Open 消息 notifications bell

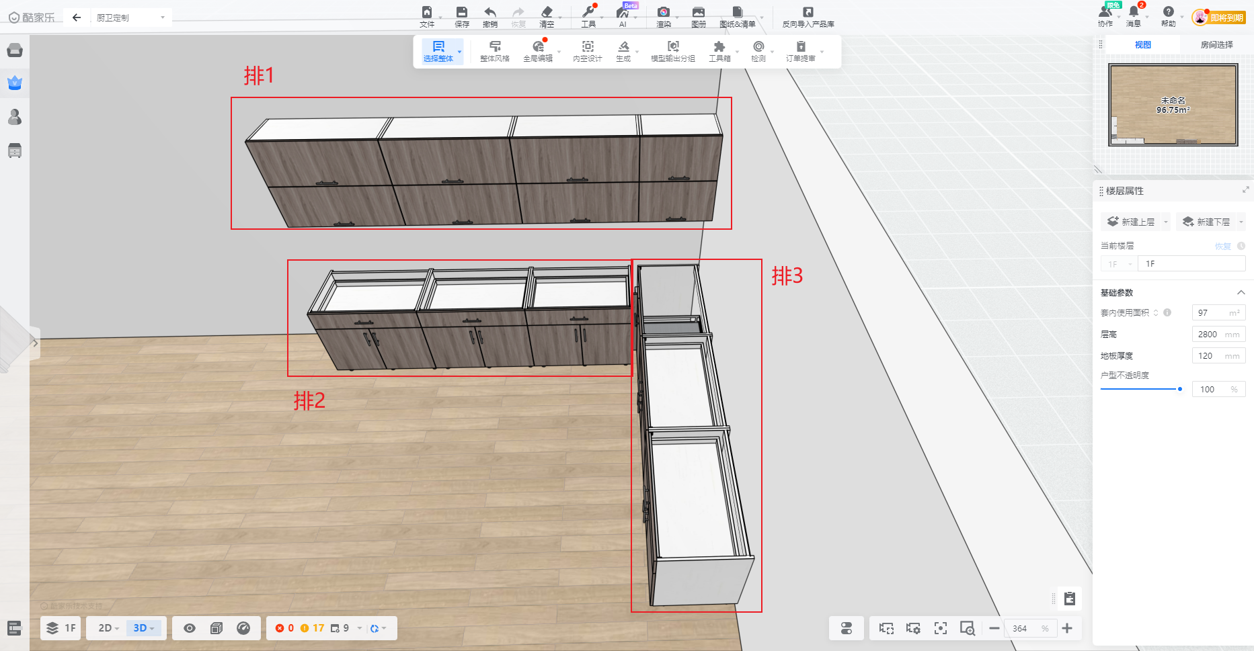click(x=1134, y=12)
